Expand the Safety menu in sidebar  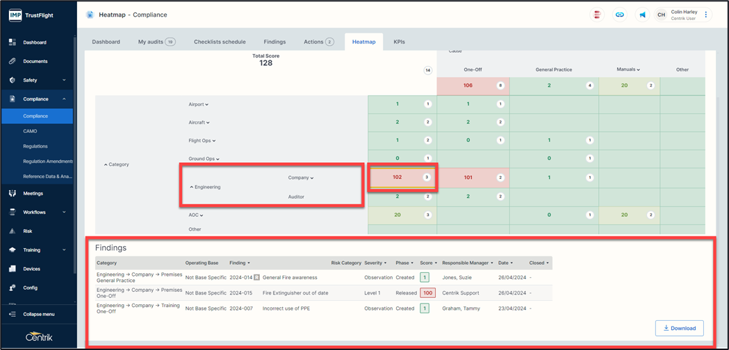click(x=64, y=80)
